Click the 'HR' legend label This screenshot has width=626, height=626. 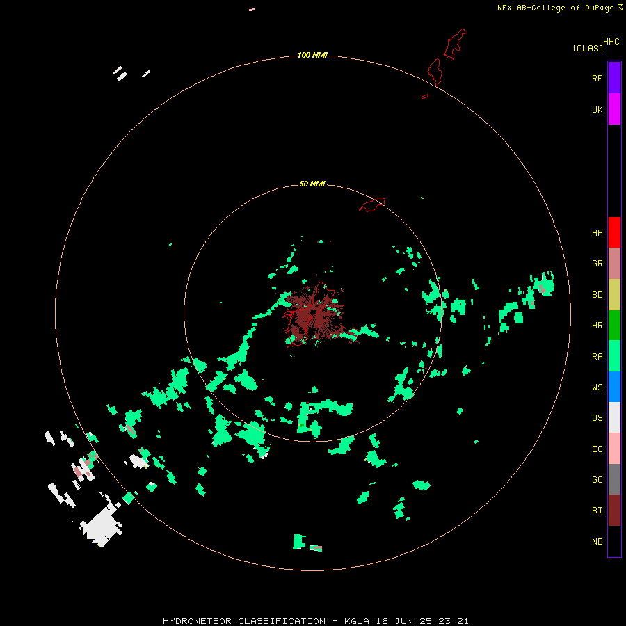click(597, 326)
